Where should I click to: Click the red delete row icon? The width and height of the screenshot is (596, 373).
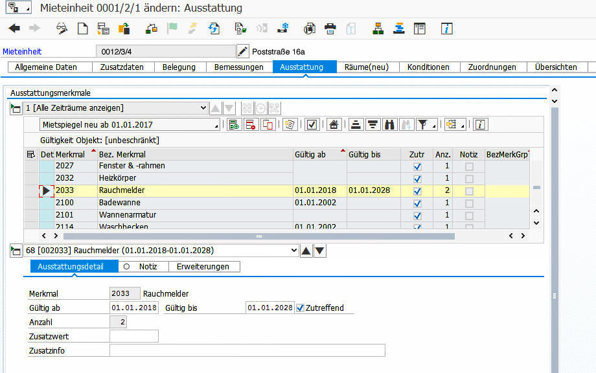pos(250,124)
